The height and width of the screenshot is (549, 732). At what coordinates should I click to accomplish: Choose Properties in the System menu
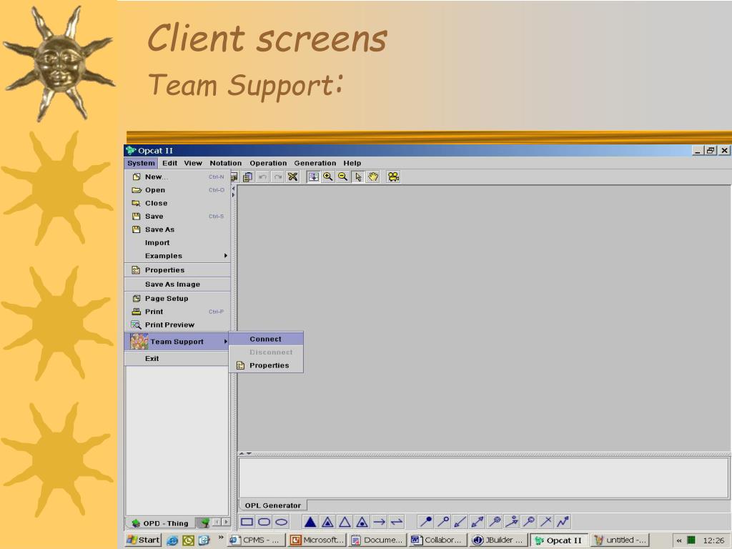coord(178,269)
